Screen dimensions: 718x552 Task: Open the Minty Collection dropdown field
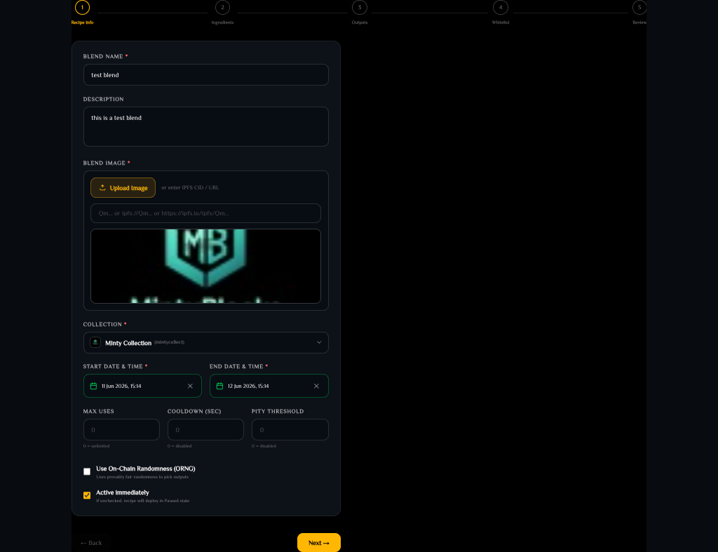click(x=206, y=343)
